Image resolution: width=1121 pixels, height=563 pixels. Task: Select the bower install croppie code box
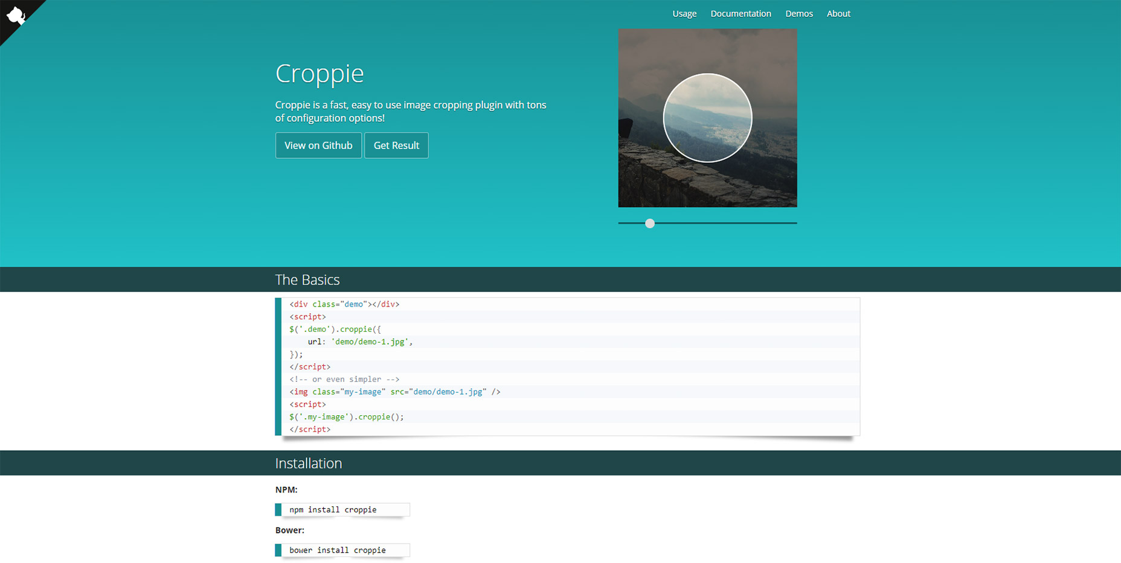coord(342,550)
